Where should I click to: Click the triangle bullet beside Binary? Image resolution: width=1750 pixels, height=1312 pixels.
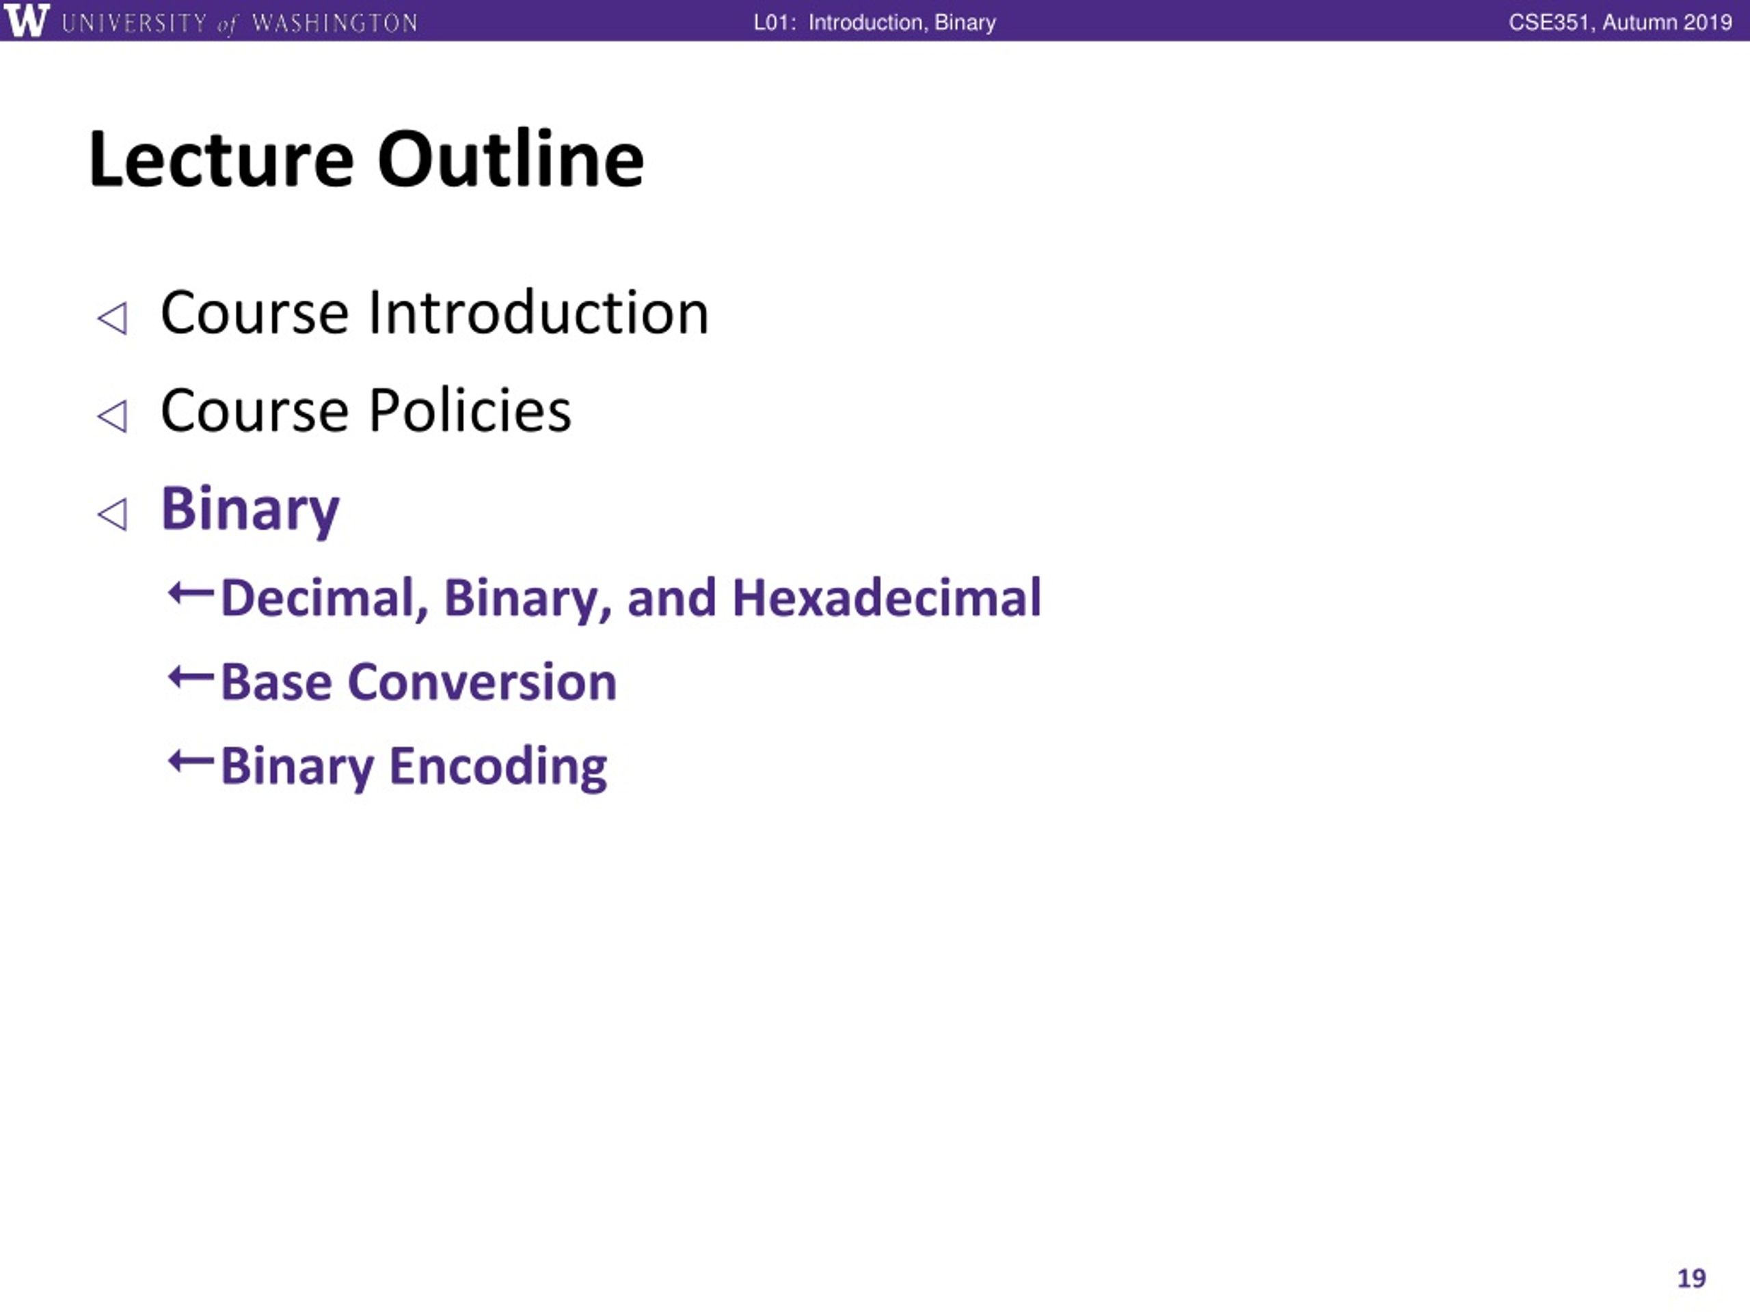(111, 514)
